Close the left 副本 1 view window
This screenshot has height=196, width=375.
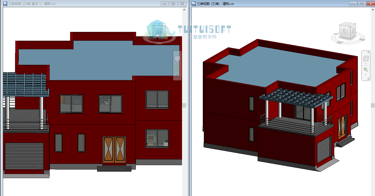tap(182, 4)
